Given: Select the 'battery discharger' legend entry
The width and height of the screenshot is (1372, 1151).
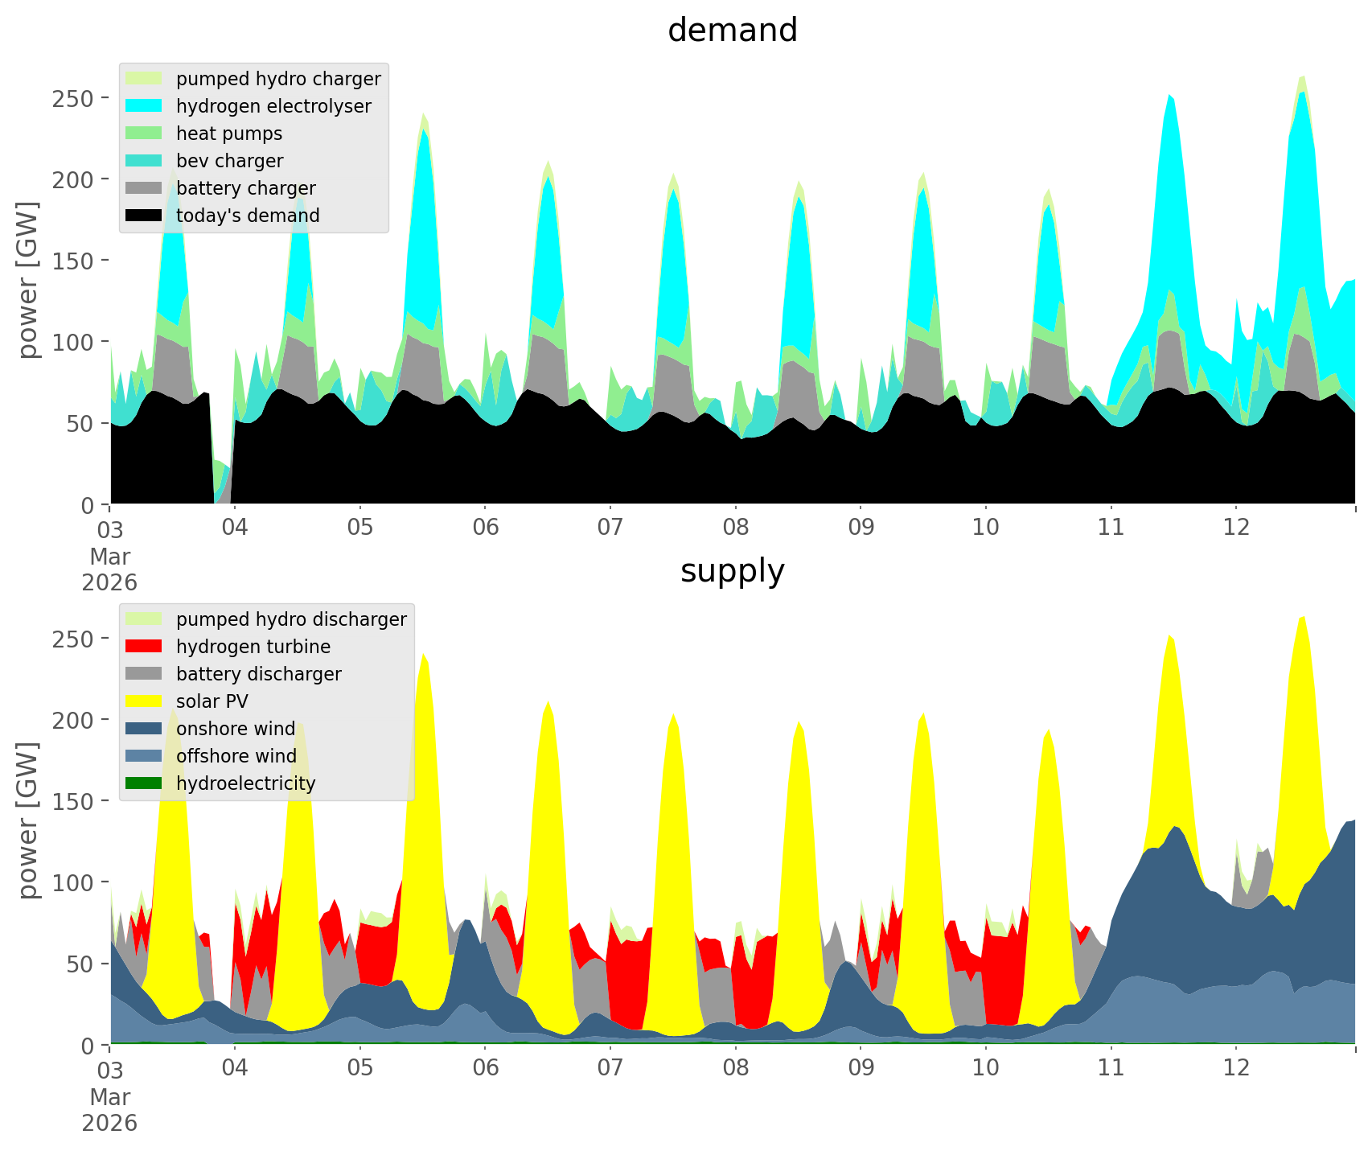Looking at the screenshot, I should point(258,674).
